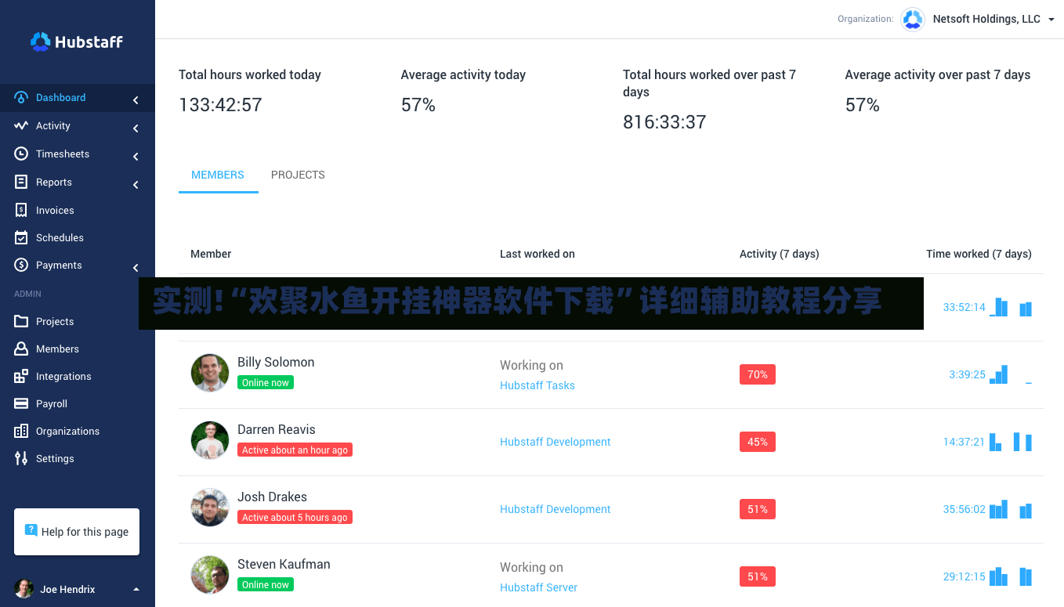This screenshot has height=607, width=1064.
Task: Open Josh Drakes's 35:56:02 time link
Action: pyautogui.click(x=964, y=509)
